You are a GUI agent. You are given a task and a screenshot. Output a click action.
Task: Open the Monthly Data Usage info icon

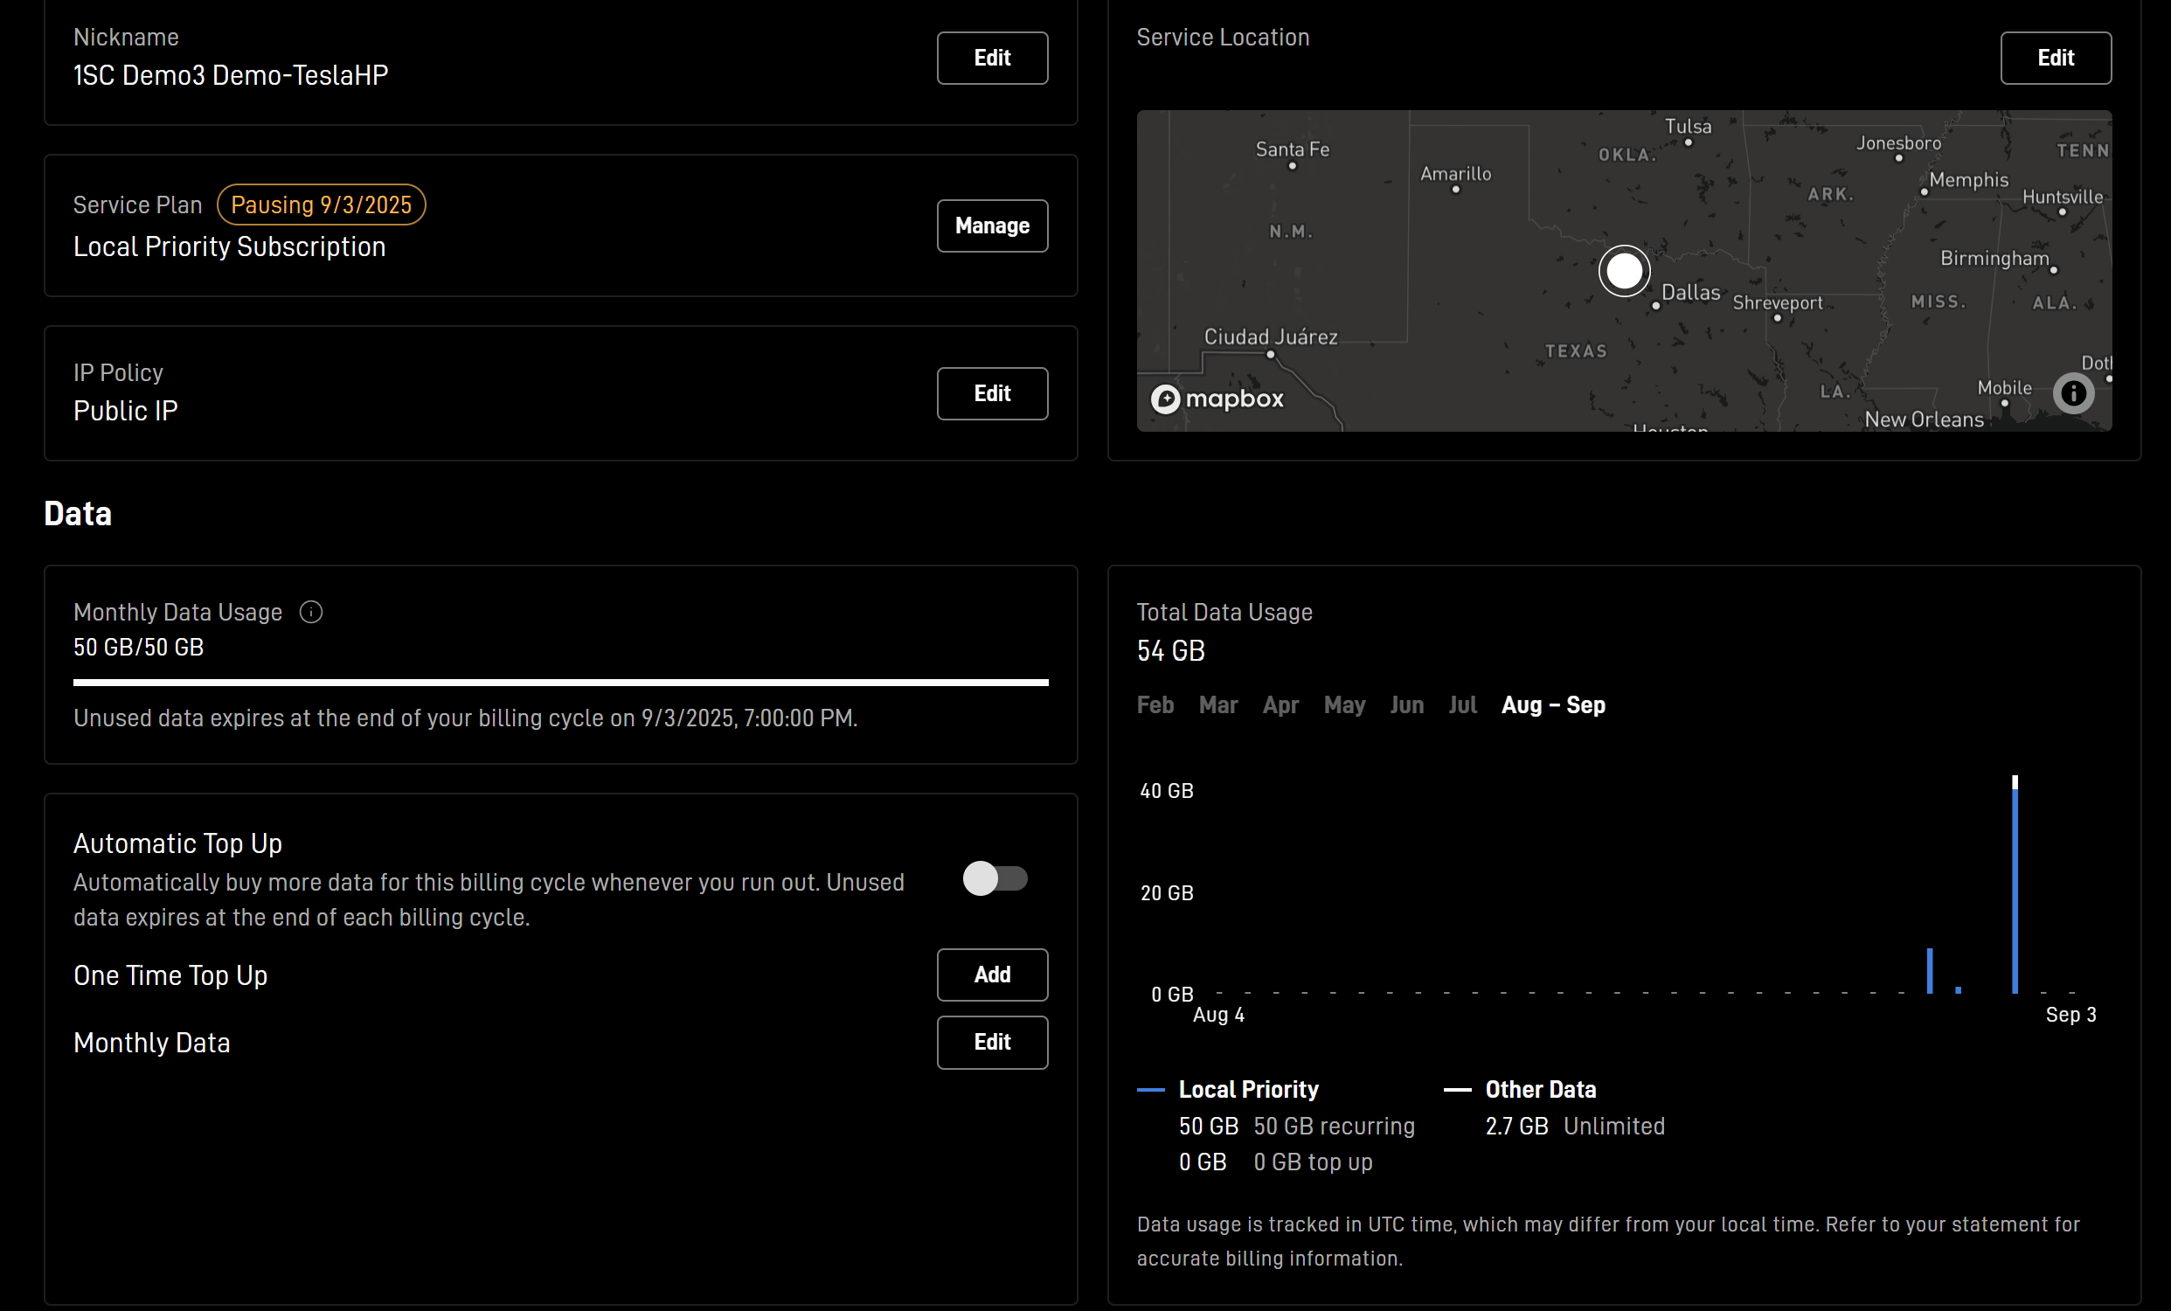coord(311,612)
